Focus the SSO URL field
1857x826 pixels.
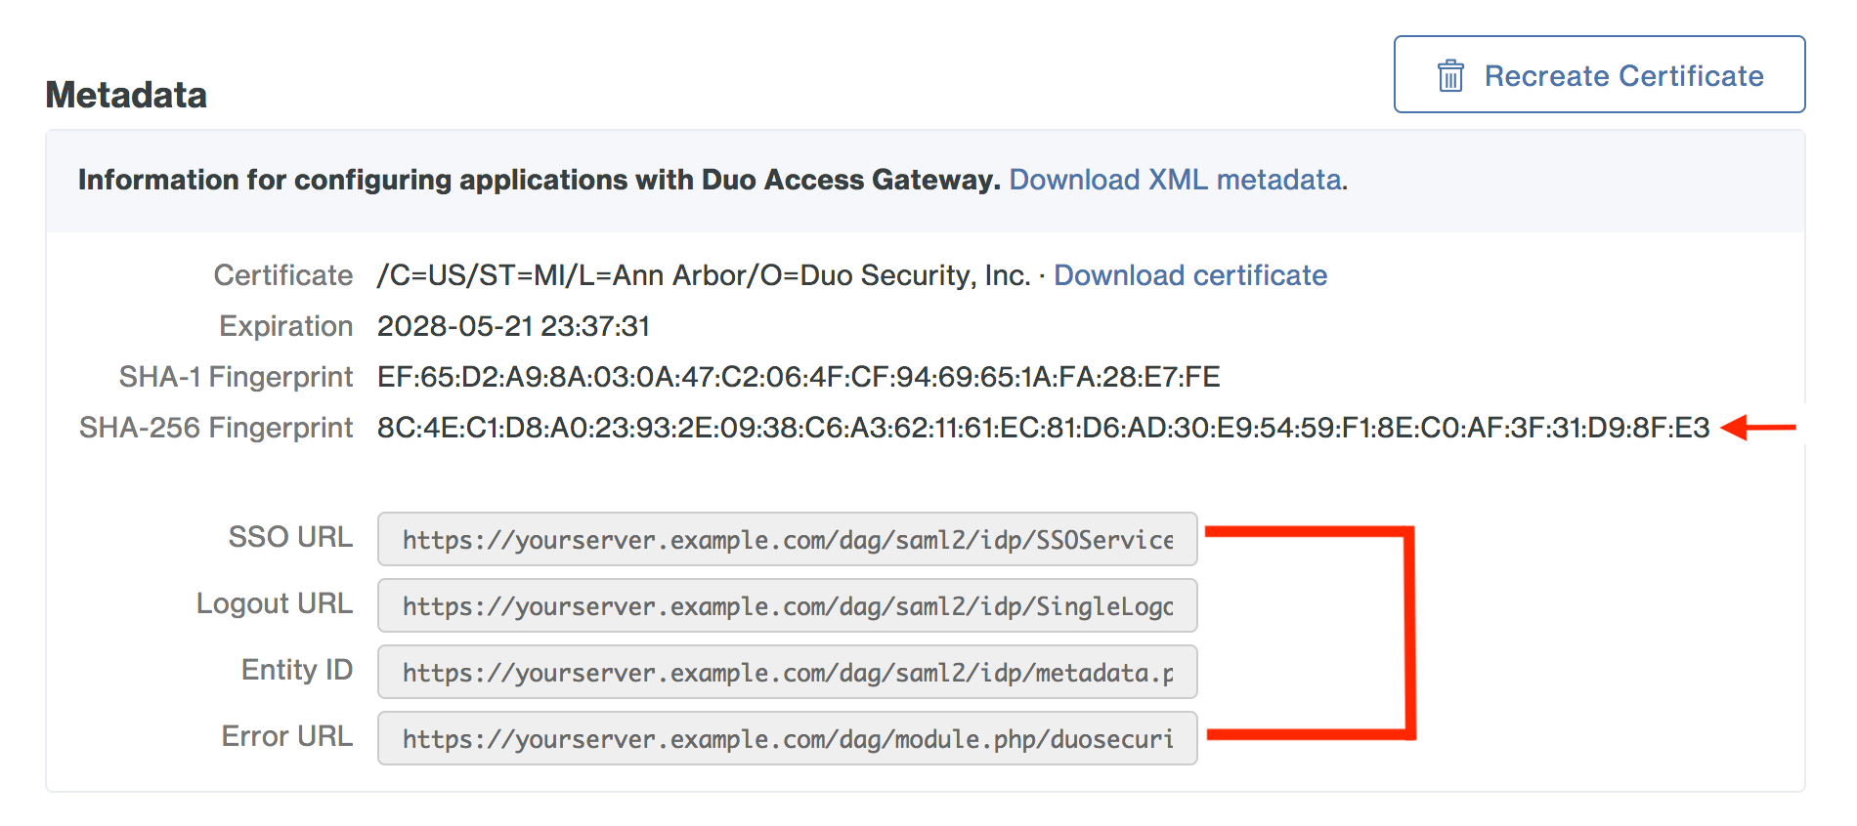[787, 539]
